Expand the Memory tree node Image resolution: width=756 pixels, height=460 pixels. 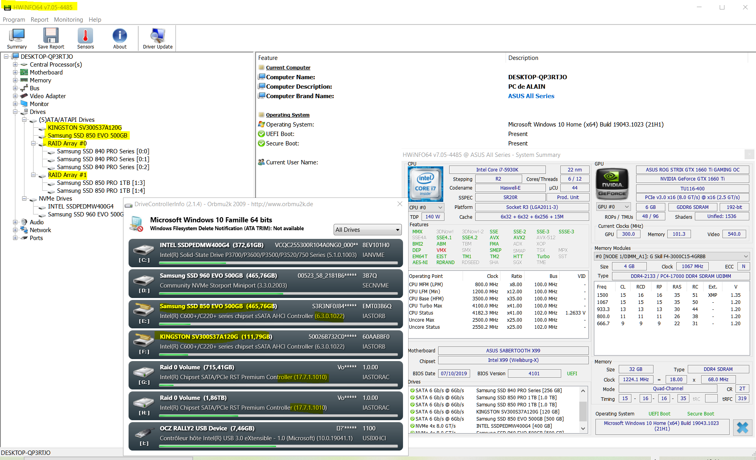(x=15, y=80)
